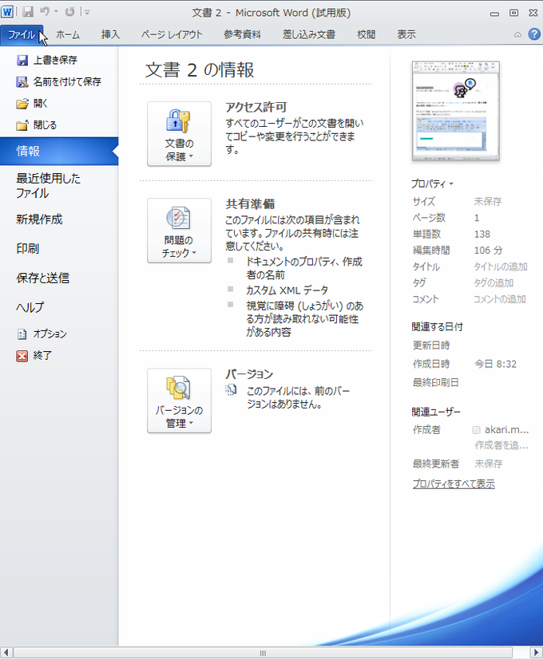Click the 編集時間 value 106 分
Screen dimensions: 543x659
pyautogui.click(x=489, y=251)
